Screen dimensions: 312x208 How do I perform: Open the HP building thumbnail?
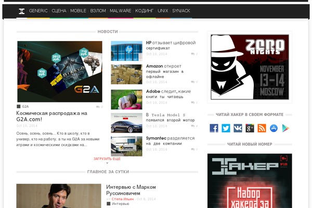[126, 51]
